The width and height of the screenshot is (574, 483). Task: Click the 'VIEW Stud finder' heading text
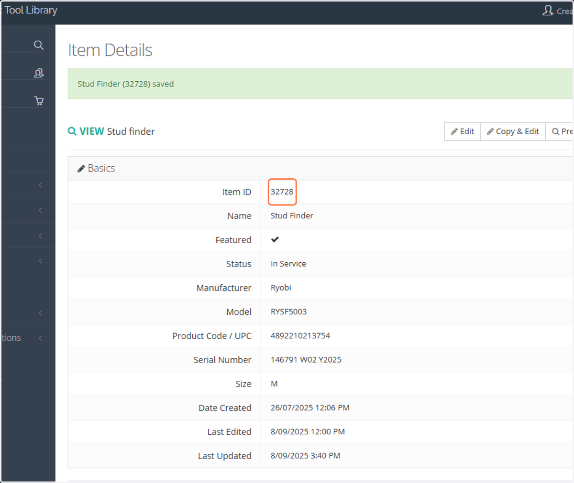[x=117, y=131]
